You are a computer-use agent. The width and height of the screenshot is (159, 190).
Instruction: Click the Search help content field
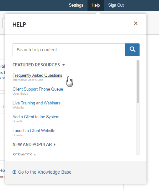point(69,50)
